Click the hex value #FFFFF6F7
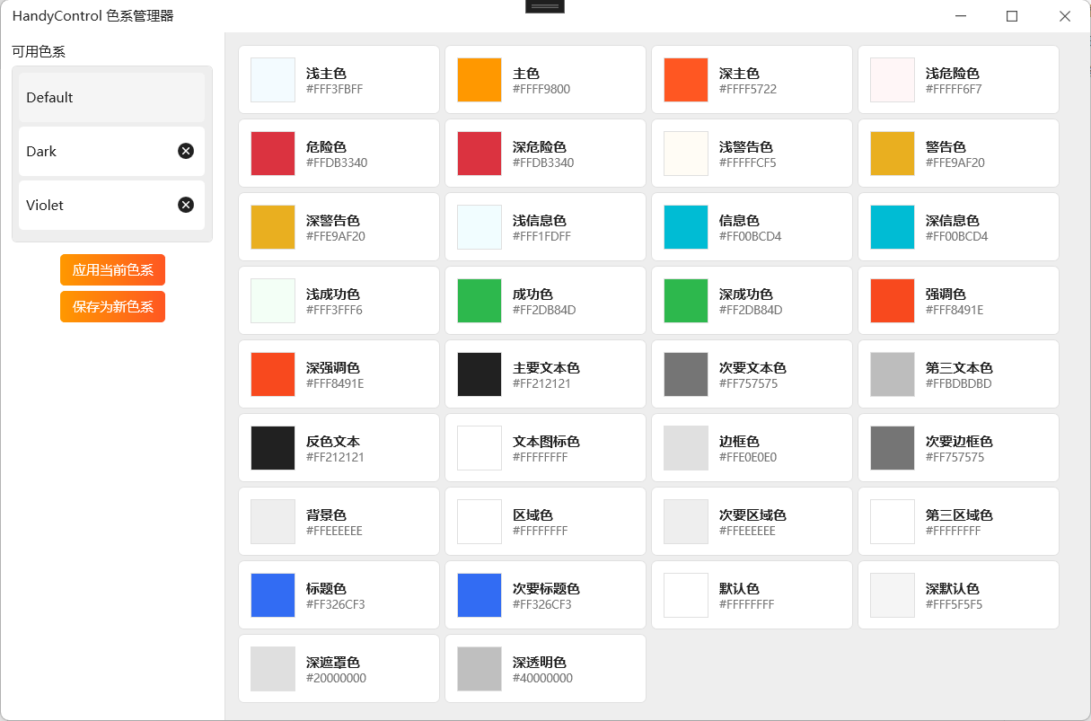 954,89
